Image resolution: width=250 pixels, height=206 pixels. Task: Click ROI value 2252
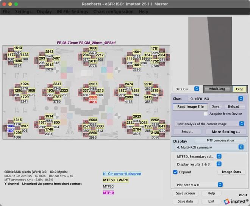click(155, 120)
